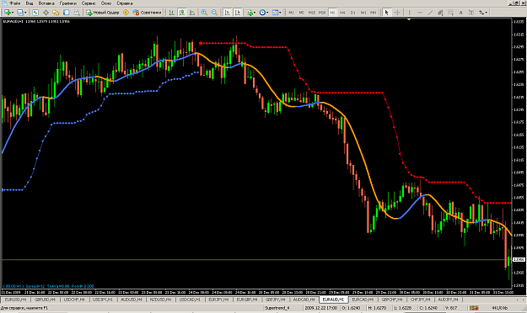Switch to the USDJPY,H1 chart tab
Image resolution: width=527 pixels, height=313 pixels.
103,300
